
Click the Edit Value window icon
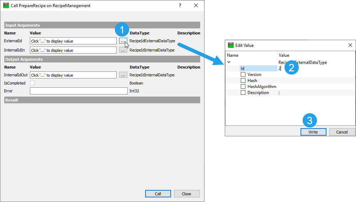pyautogui.click(x=231, y=45)
